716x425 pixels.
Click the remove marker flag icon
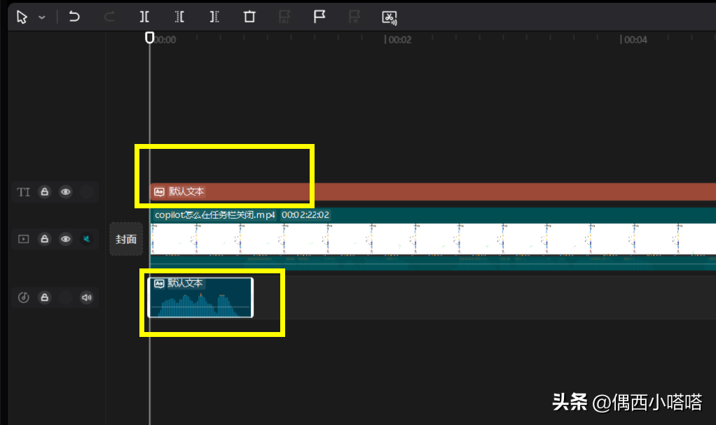tap(354, 17)
